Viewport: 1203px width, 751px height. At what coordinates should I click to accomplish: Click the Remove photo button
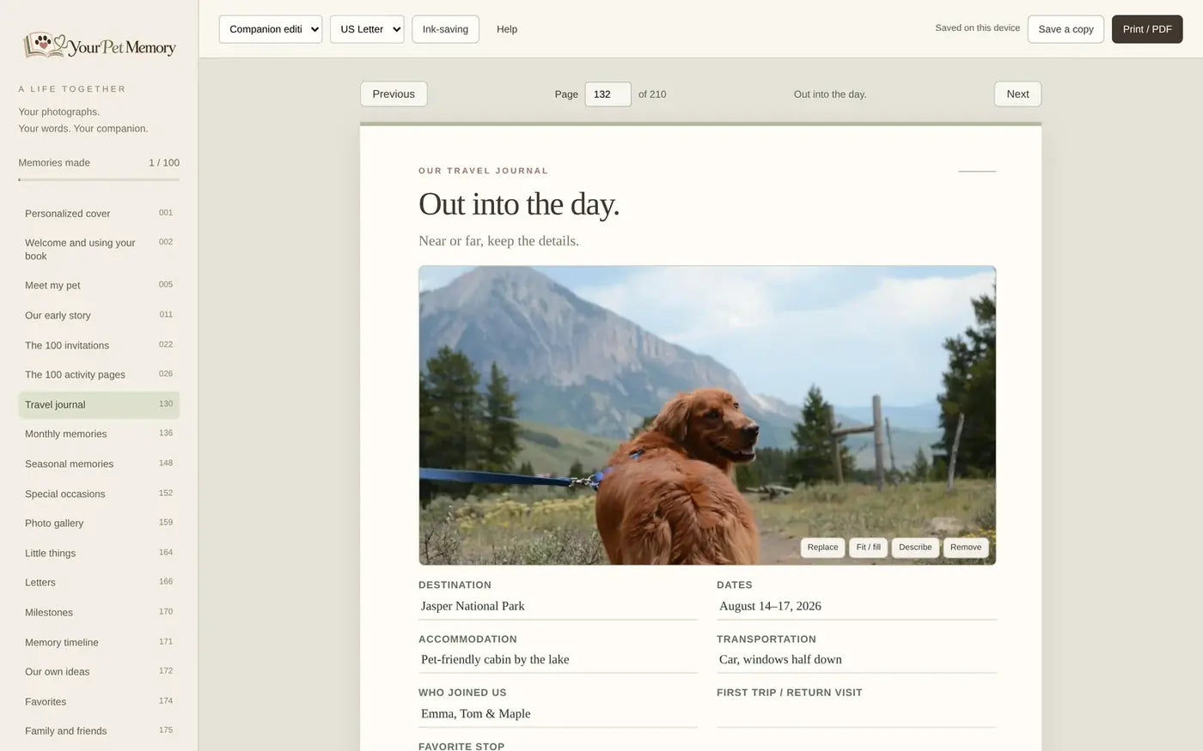click(x=966, y=548)
